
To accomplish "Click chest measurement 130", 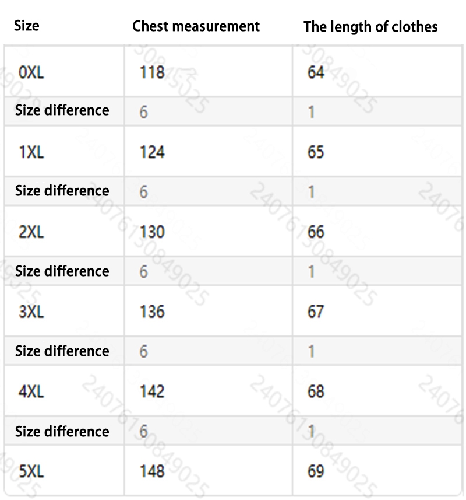I will pyautogui.click(x=152, y=232).
